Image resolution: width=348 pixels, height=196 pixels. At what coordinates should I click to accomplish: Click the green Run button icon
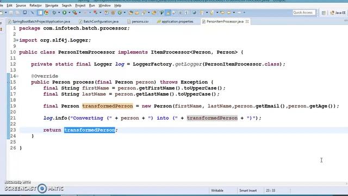(64, 13)
